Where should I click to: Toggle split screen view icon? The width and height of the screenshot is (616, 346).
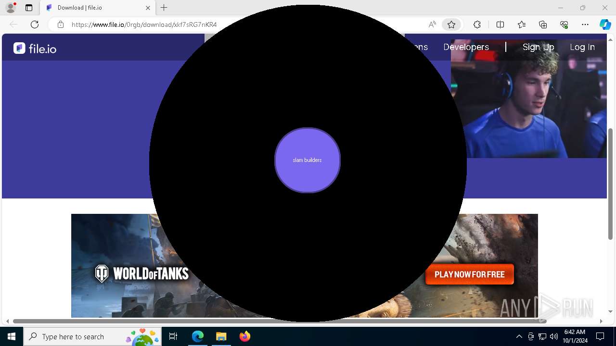click(500, 25)
